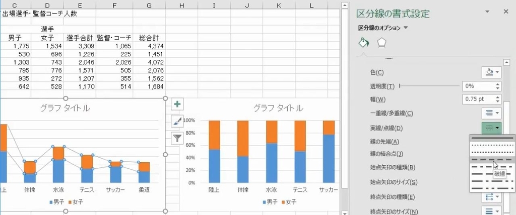Click the 体操 axis label in the right chart
Screen dimensions: 516x215
243,190
